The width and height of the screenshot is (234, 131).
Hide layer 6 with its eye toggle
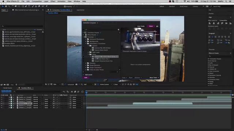[x=1, y=108]
